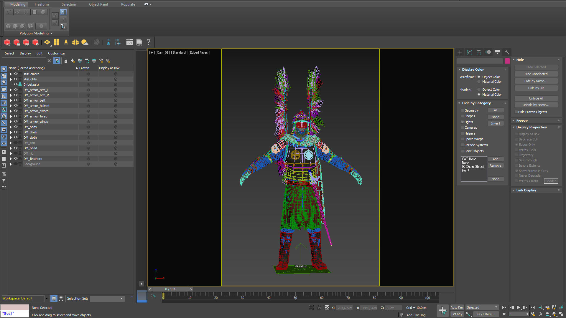This screenshot has width=566, height=318.
Task: Click the Hide Unselected button
Action: click(x=536, y=74)
